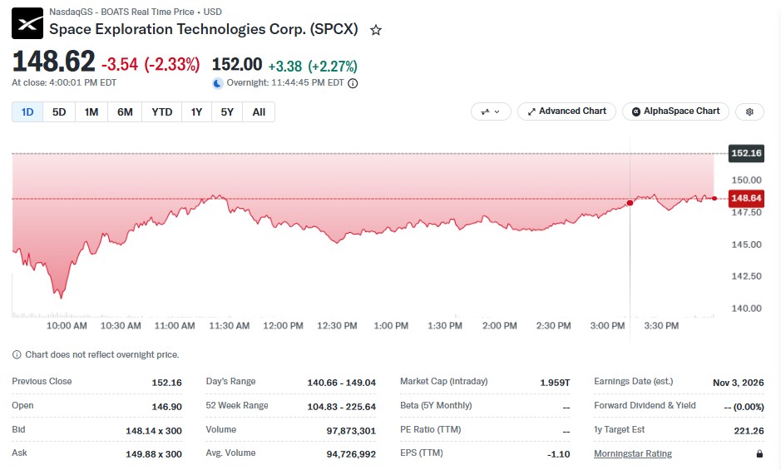This screenshot has height=470, width=781.
Task: Select the 5Y time range tab
Action: tap(227, 112)
